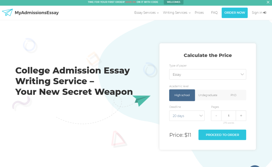Select Undegraduate academic level

208,95
